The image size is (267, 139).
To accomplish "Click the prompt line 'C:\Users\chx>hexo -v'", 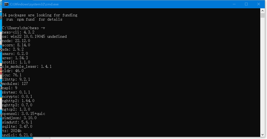I will coord(23,28).
